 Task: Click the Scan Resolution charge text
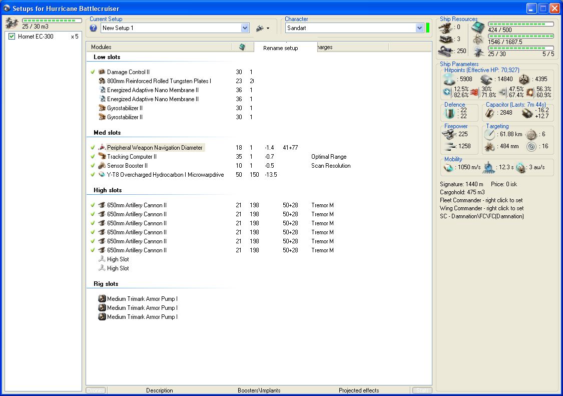point(331,166)
